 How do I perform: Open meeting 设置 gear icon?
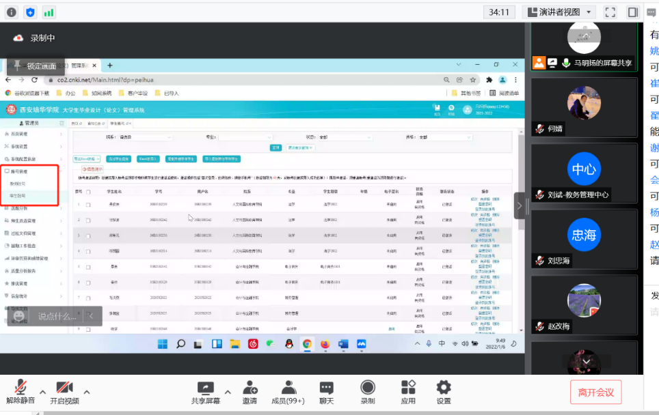[444, 387]
